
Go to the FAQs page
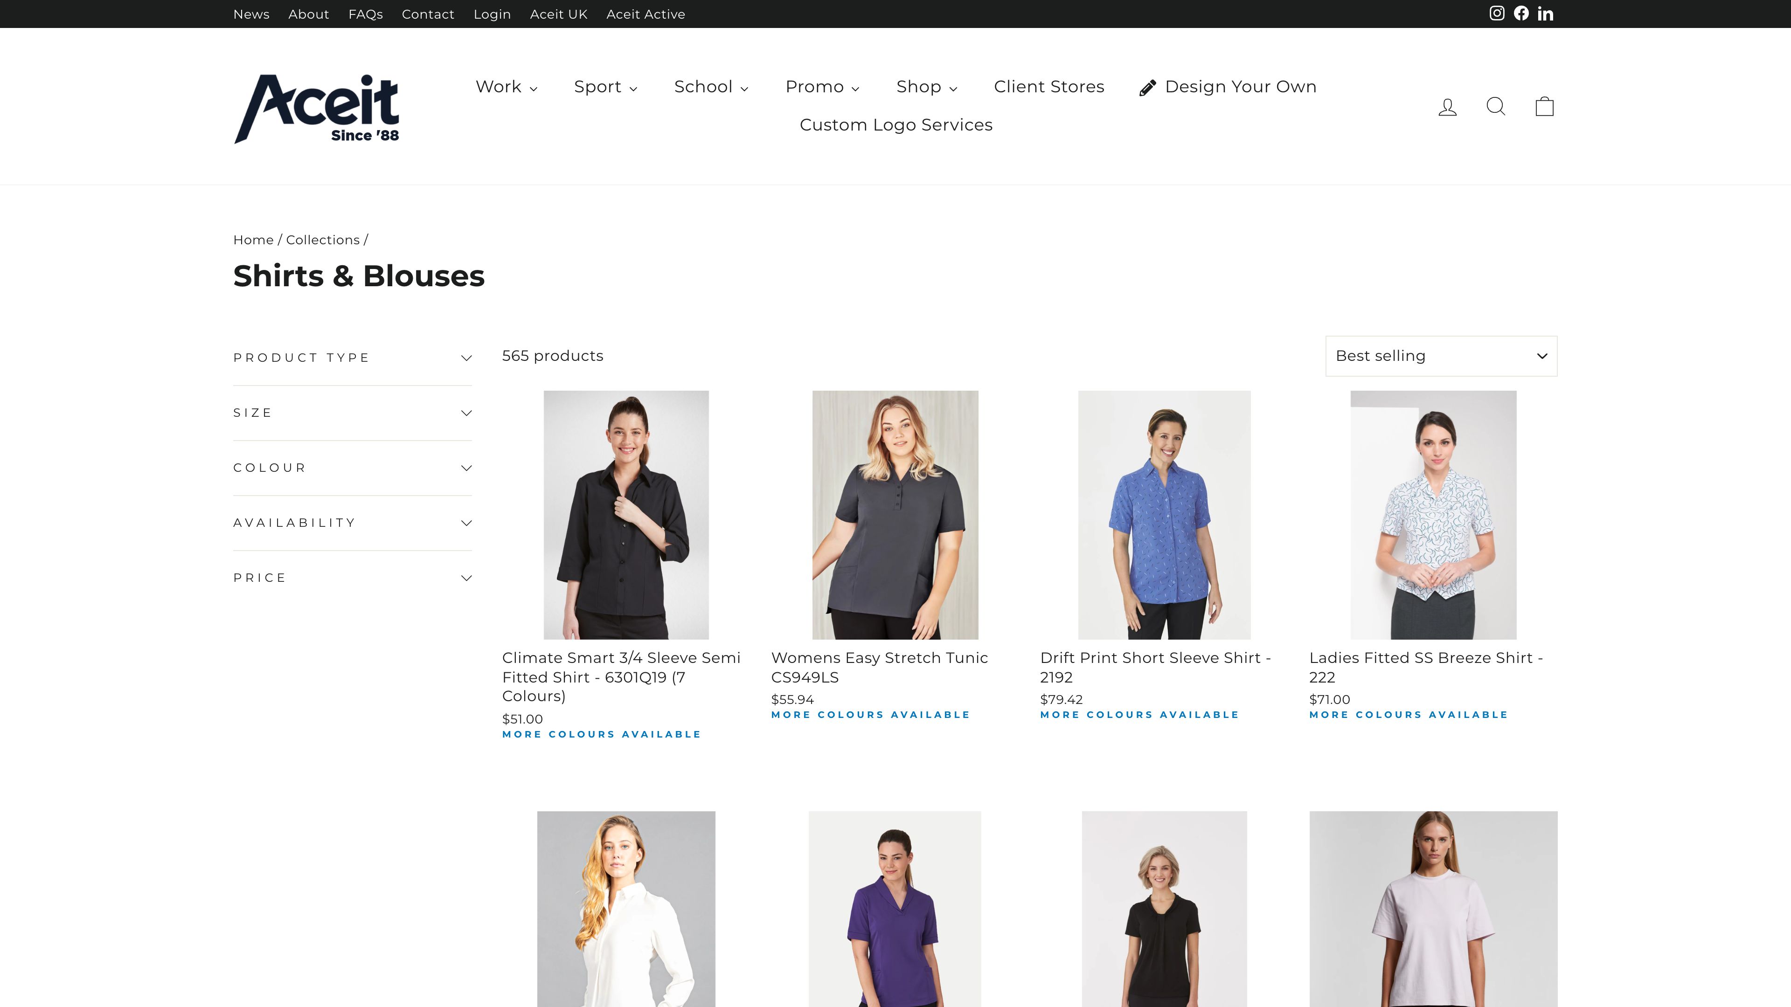[x=366, y=14]
